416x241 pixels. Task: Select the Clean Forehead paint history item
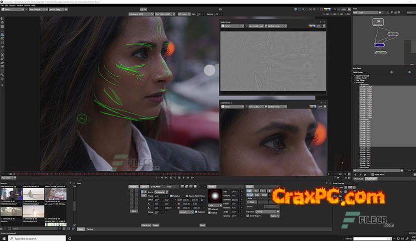click(363, 76)
